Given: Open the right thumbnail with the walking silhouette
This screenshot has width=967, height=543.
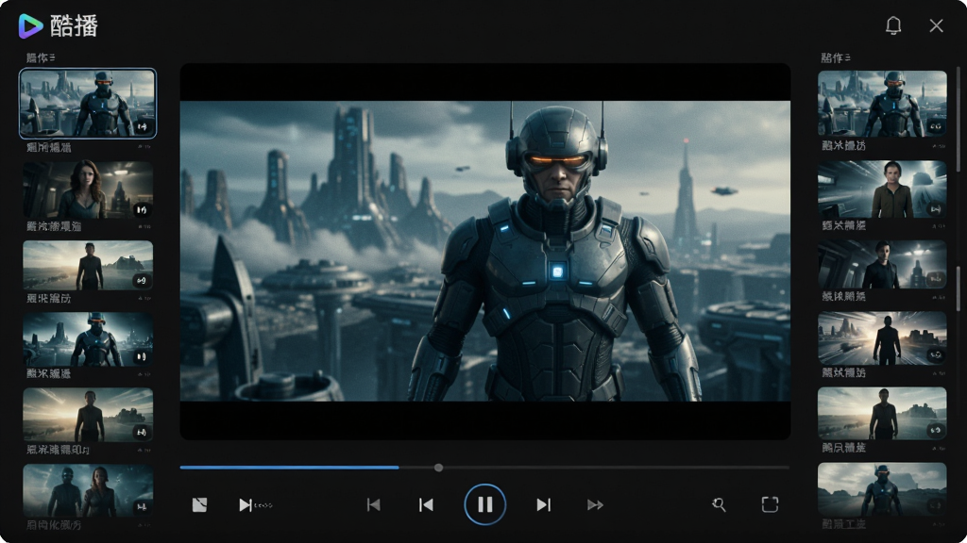Looking at the screenshot, I should tap(882, 338).
